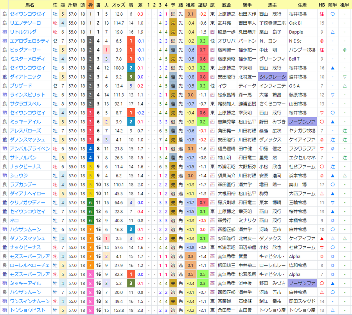Image resolution: width=352 pixels, height=315 pixels.
Task: Click the green up triangle in ブリザード's row
Action: click(345, 86)
